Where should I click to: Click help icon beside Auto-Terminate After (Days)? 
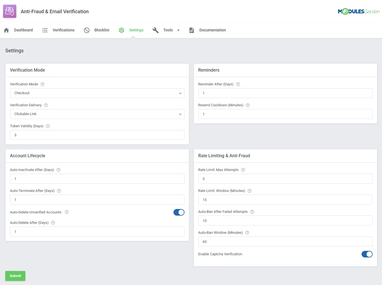click(59, 191)
